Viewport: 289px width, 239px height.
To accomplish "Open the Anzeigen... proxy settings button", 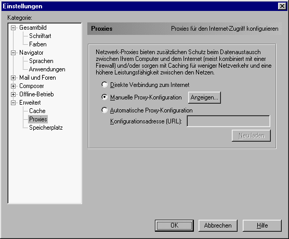I will tap(204, 97).
